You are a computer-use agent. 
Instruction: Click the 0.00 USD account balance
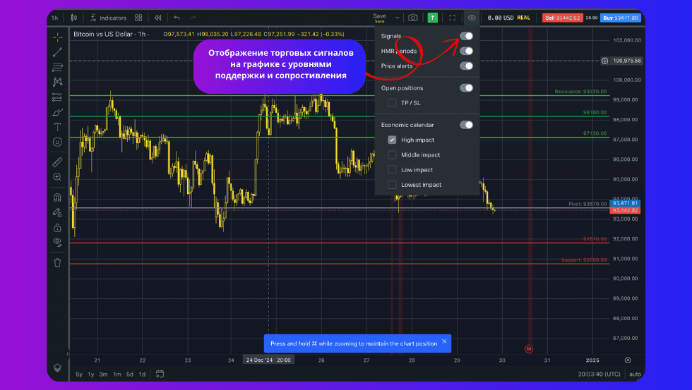click(x=501, y=18)
